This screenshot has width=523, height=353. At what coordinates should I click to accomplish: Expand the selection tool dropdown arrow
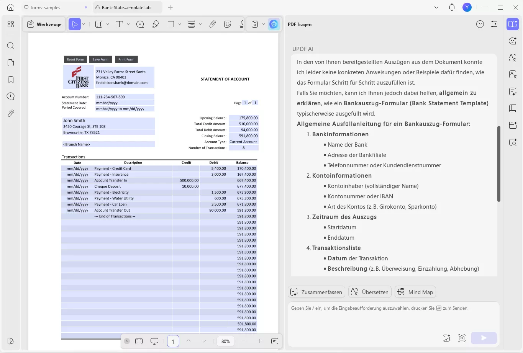84,24
